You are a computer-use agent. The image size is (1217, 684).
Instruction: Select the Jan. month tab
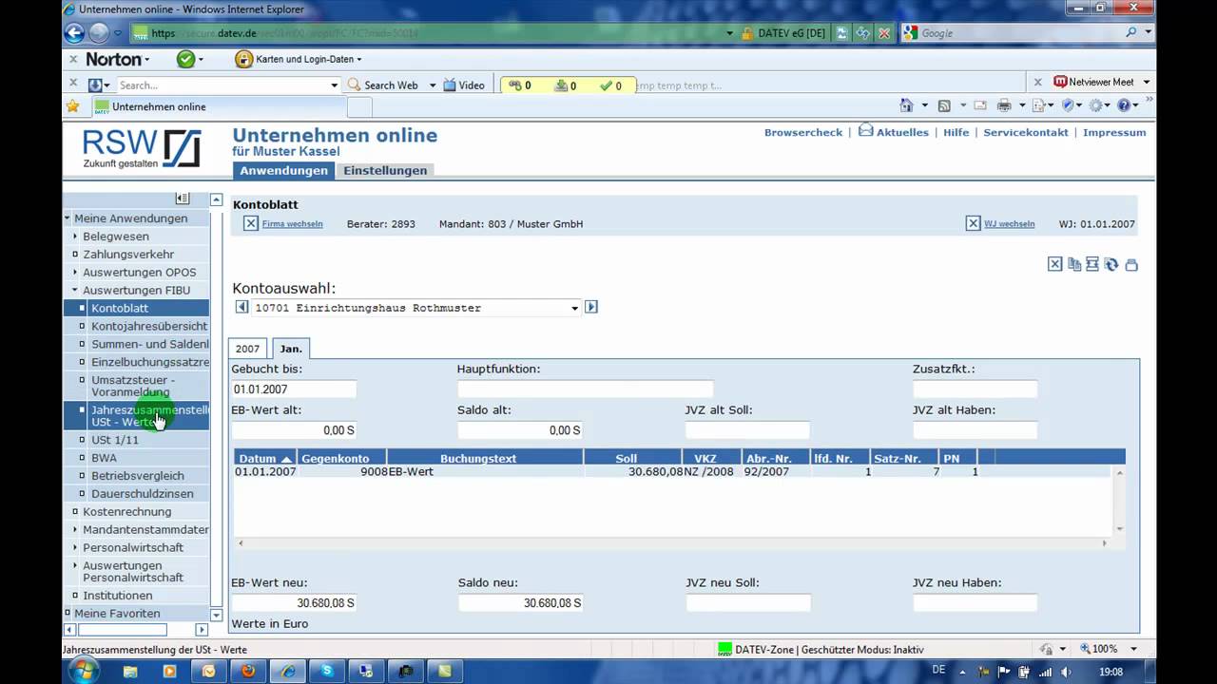[x=291, y=349]
